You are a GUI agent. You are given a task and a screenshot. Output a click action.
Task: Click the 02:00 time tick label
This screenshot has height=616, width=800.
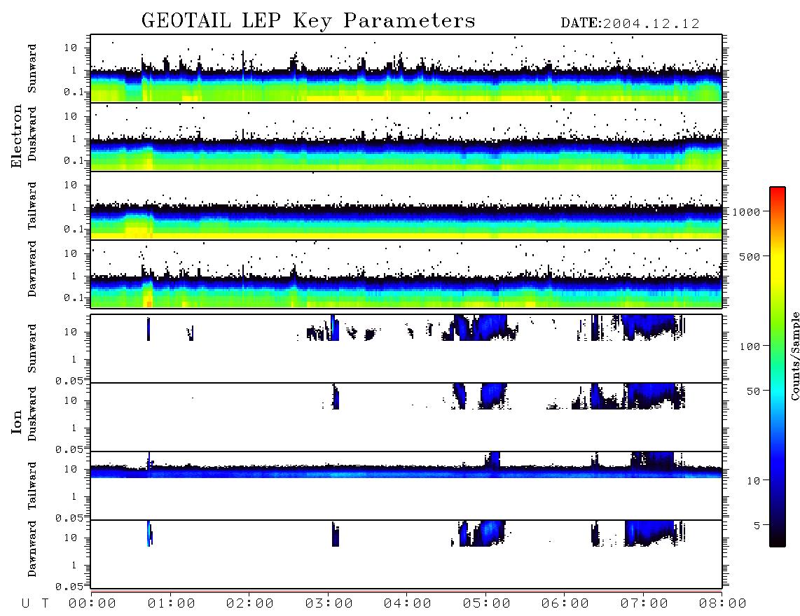250,604
